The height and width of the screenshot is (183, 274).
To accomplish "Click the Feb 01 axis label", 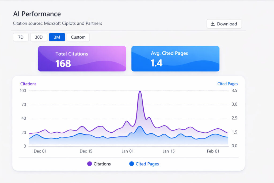I will 213,151.
